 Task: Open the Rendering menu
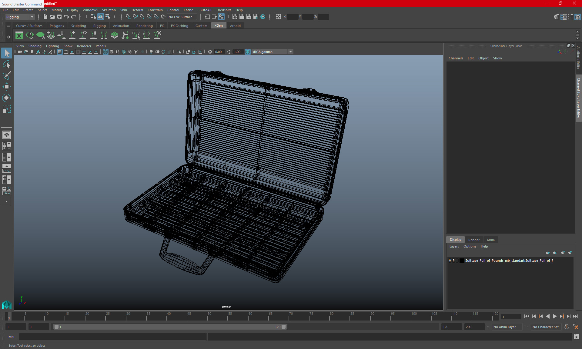pyautogui.click(x=144, y=25)
